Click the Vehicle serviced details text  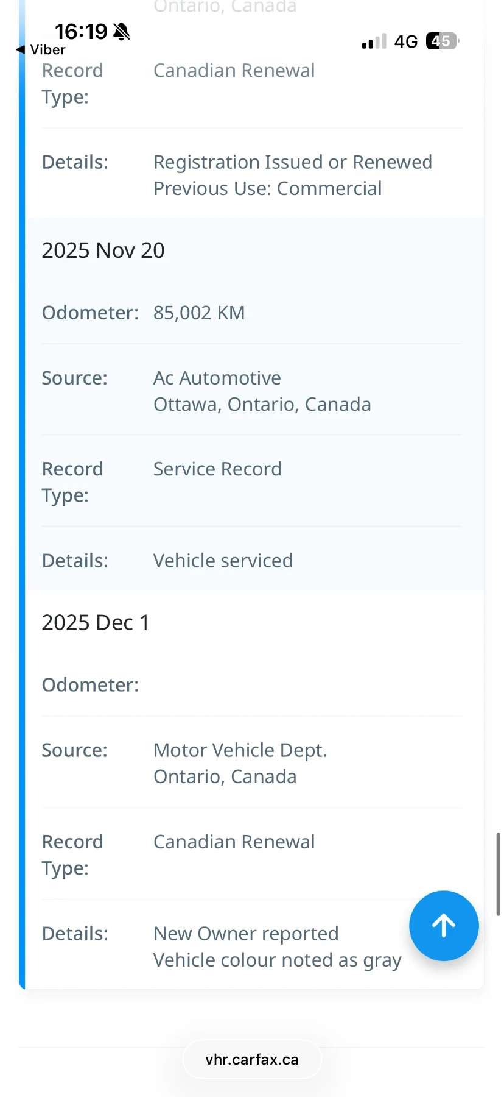tap(223, 561)
